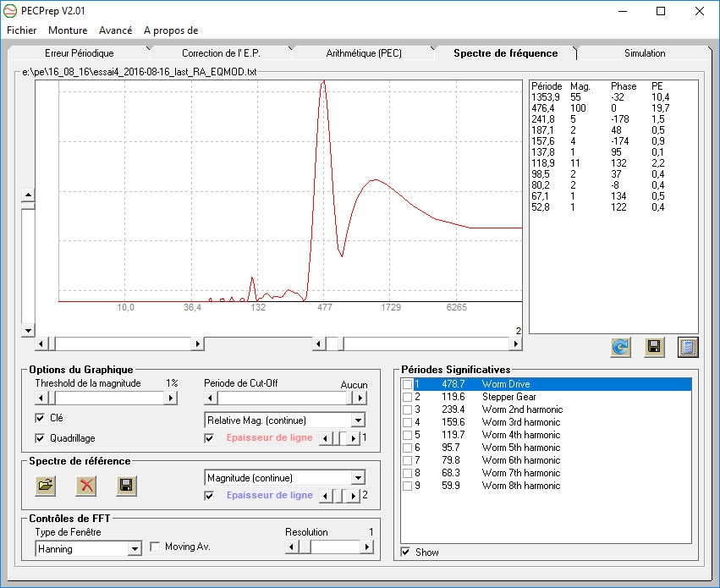Toggle the red Epaisseur de ligne checkbox
Screen dimensions: 720x588
point(209,438)
